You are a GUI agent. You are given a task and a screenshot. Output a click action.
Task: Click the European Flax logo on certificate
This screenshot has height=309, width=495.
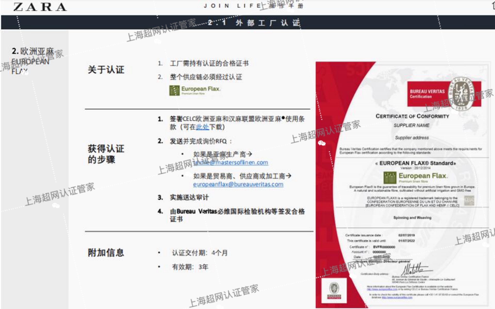pyautogui.click(x=416, y=177)
